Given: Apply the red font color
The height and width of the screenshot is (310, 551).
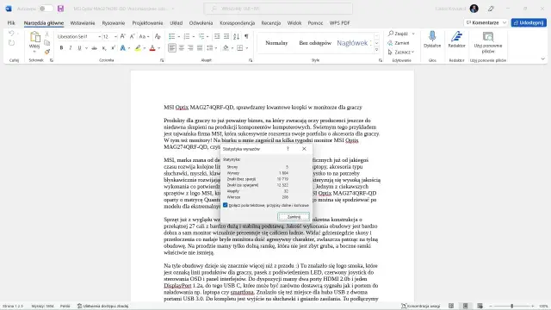Looking at the screenshot, I should [152, 48].
